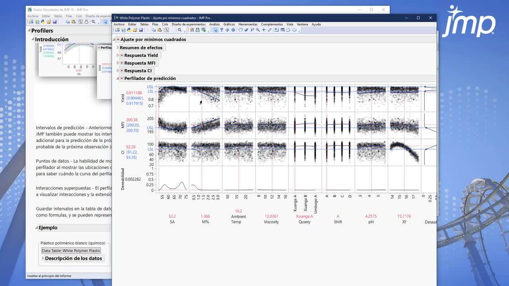Click the Yield vs M% profiler plot
The height and width of the screenshot is (286, 509).
pos(205,97)
